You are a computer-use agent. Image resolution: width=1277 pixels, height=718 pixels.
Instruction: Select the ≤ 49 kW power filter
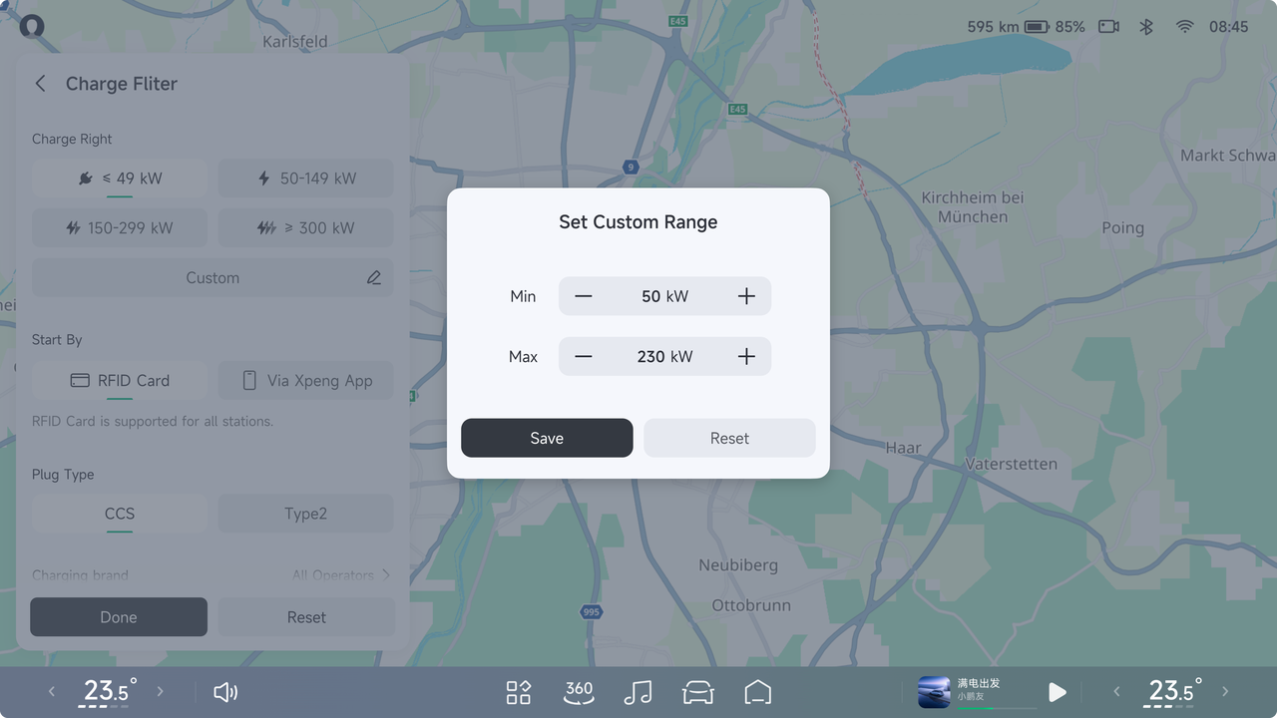tap(119, 178)
